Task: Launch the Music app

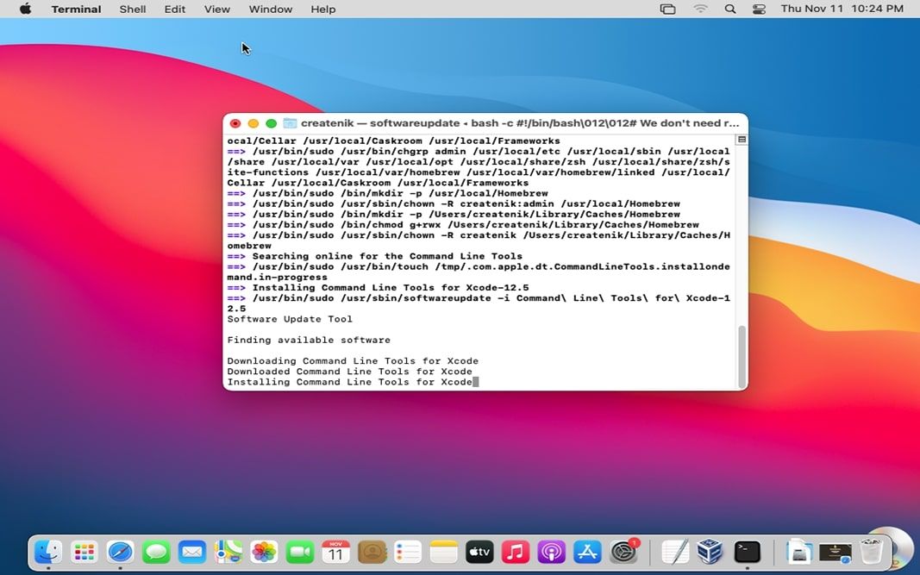Action: pyautogui.click(x=515, y=550)
